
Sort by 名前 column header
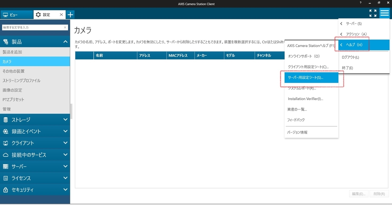tap(115, 55)
